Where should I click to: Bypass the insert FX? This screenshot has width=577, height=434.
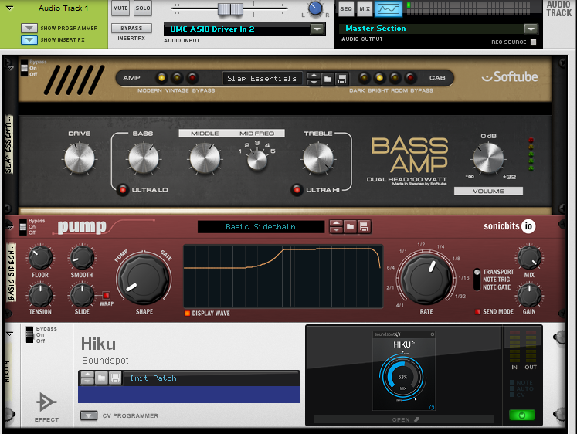pos(131,29)
